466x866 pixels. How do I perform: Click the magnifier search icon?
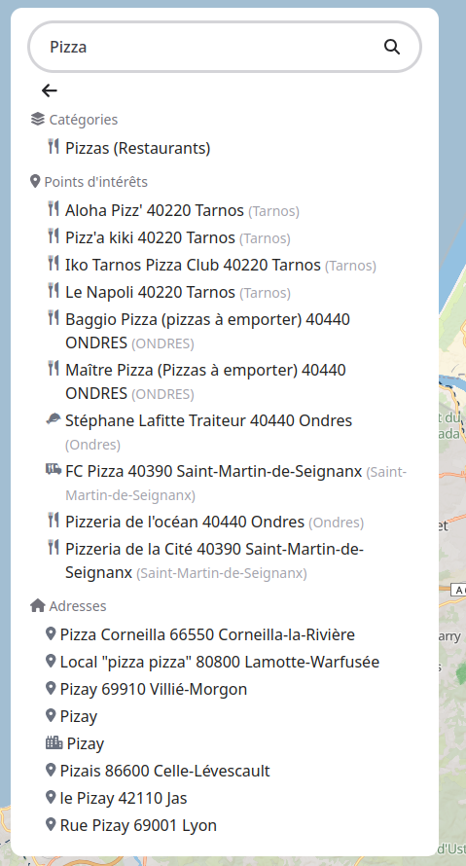[x=391, y=47]
